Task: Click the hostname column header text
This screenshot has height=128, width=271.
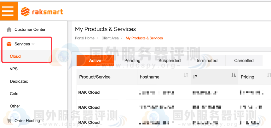Action: click(150, 77)
